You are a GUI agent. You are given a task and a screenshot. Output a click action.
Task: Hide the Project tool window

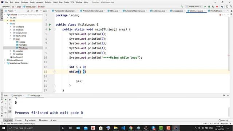click(x=41, y=11)
